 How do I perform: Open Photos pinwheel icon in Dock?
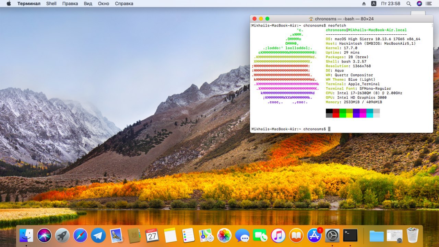click(x=224, y=235)
